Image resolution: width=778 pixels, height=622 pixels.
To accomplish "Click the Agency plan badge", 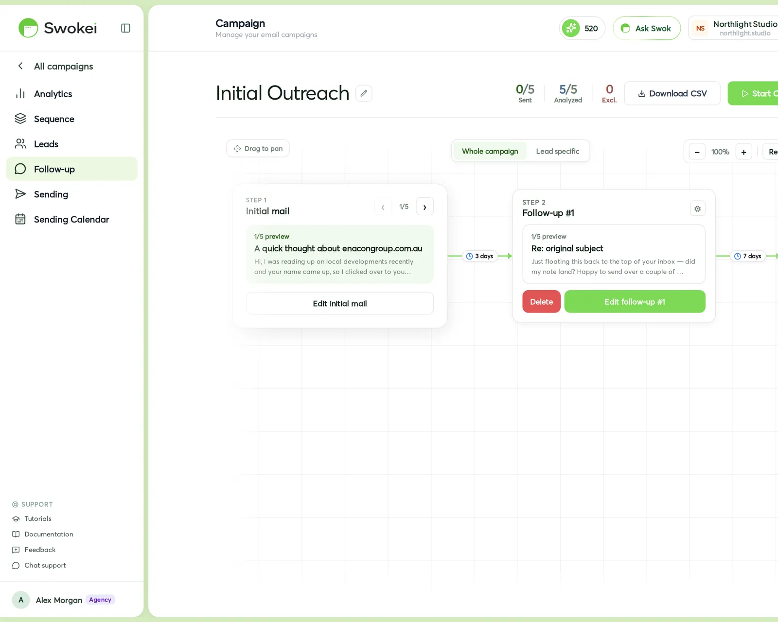I will [100, 600].
